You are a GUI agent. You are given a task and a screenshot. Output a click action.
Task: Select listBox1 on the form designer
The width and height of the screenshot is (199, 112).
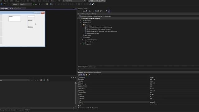click(15, 18)
